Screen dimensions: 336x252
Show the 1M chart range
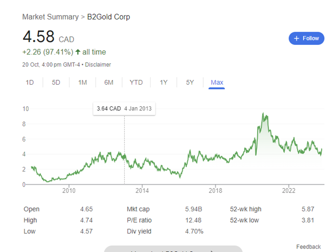pos(82,83)
